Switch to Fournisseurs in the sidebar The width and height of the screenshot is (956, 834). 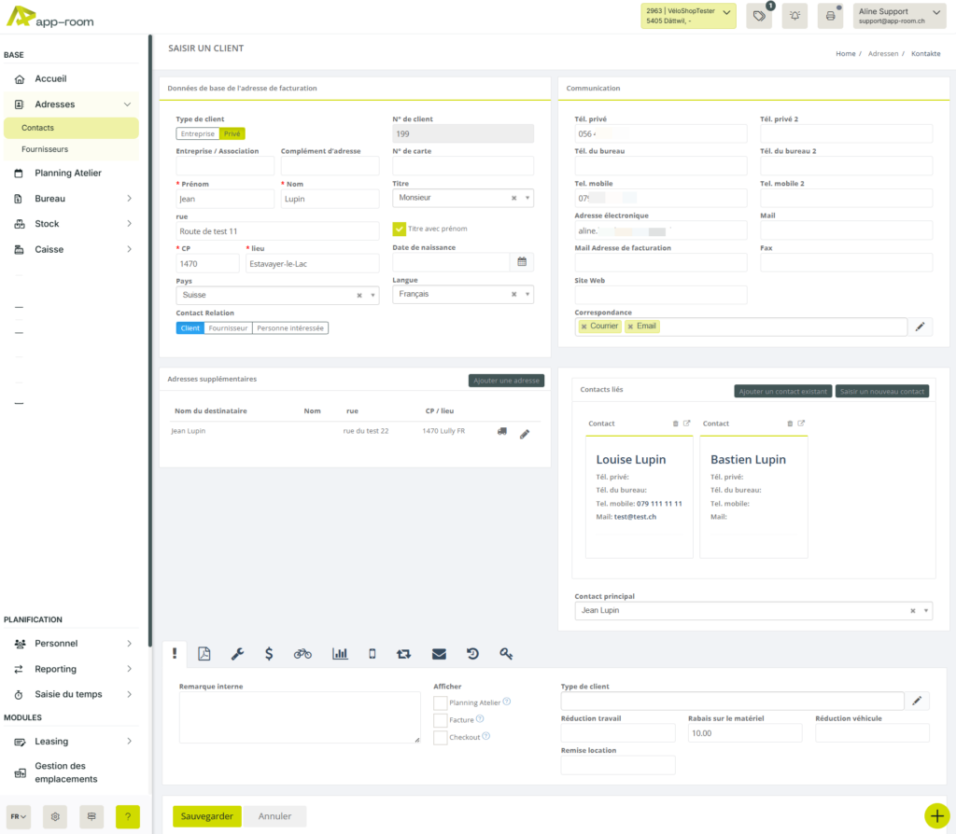coord(45,150)
